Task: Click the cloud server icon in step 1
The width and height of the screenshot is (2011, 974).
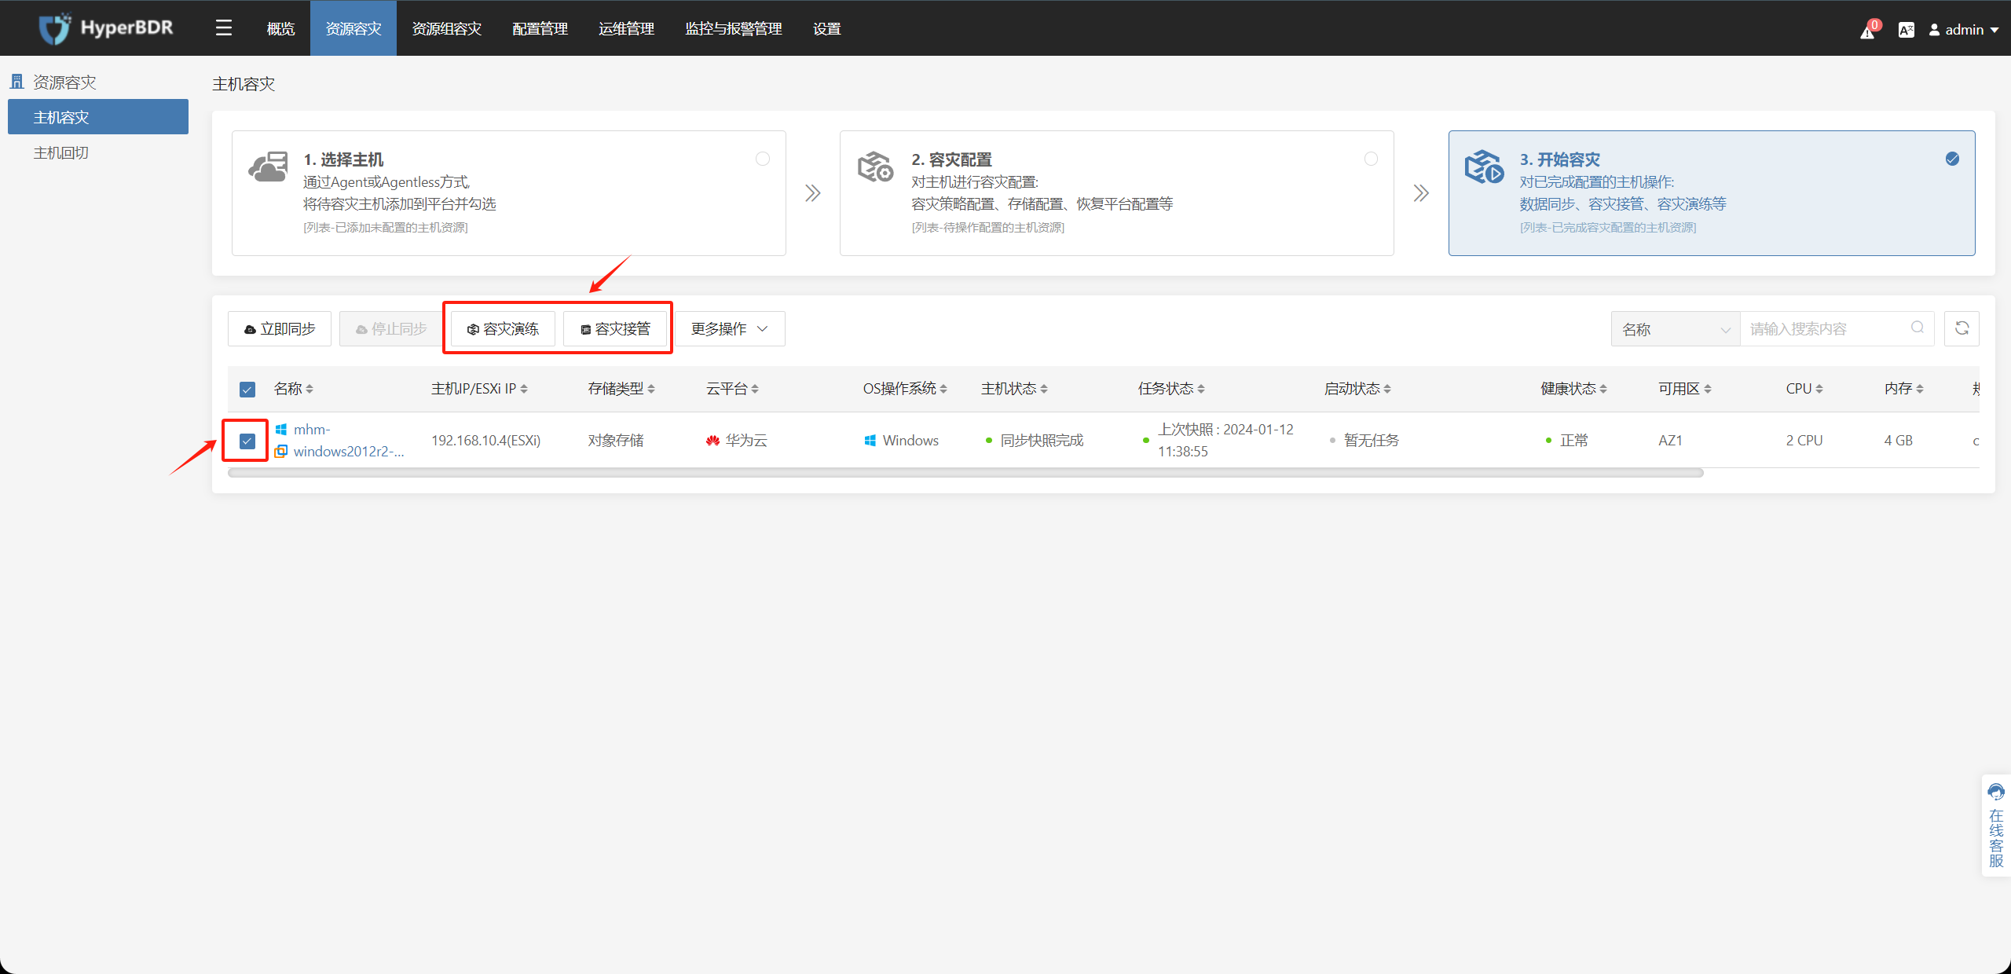Action: click(x=269, y=167)
